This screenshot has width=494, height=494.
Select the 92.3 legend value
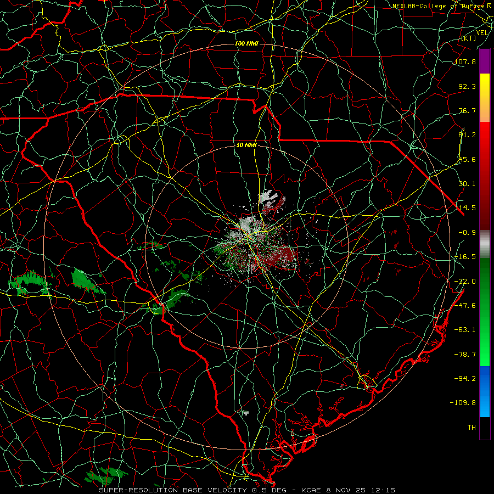tap(467, 86)
